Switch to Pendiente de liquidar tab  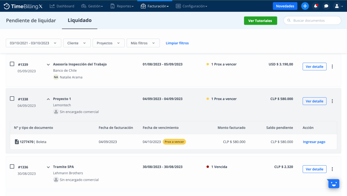pyautogui.click(x=31, y=21)
